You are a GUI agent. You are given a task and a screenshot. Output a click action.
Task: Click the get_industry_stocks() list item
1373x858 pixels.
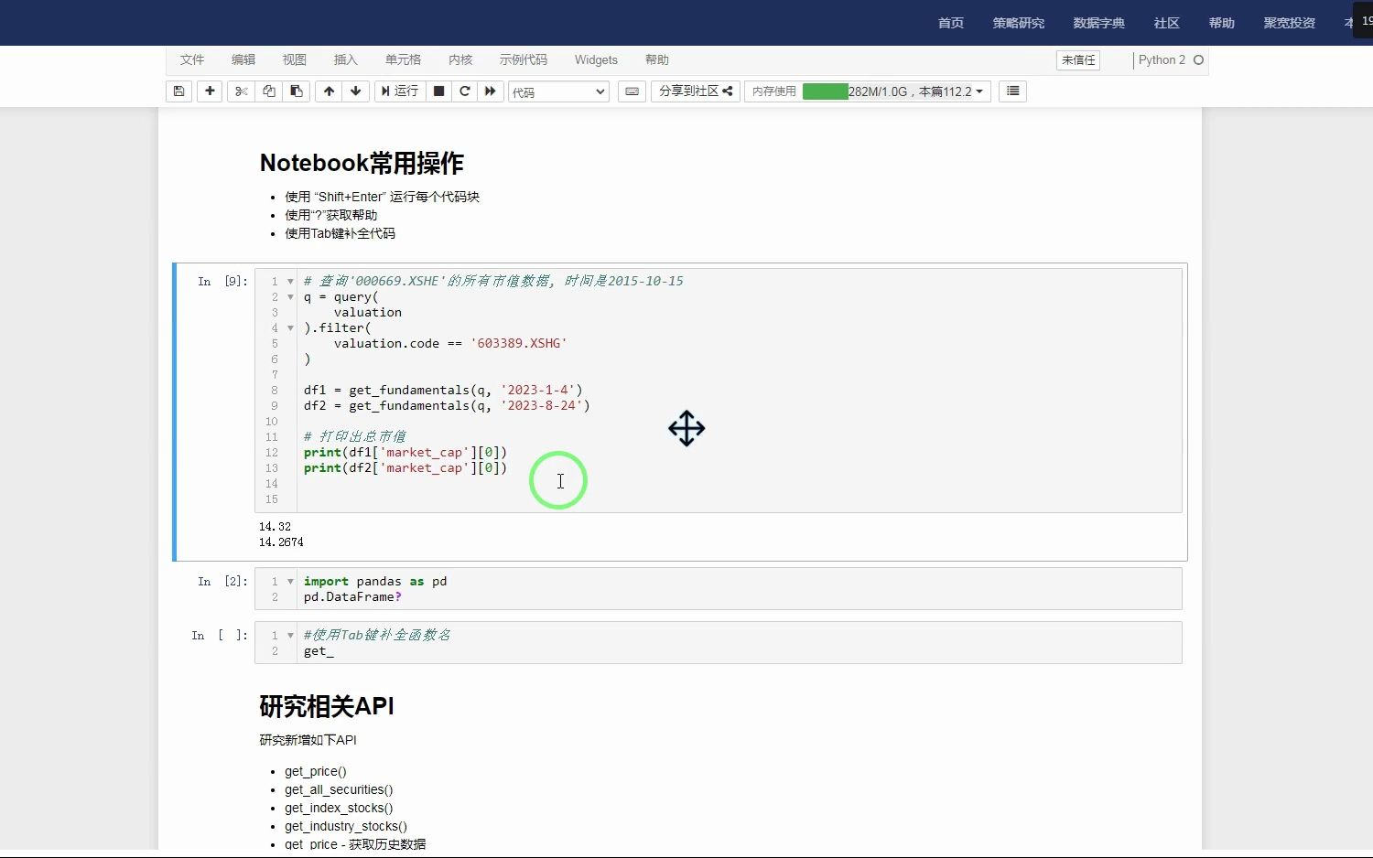tap(346, 826)
